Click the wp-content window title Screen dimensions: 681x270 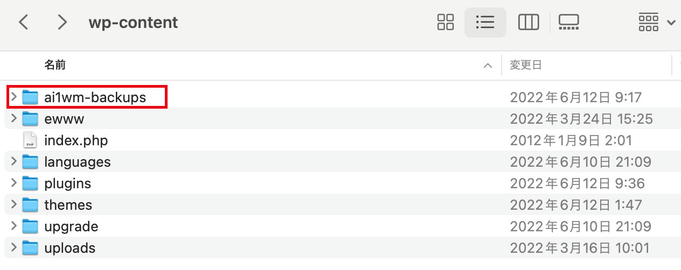pyautogui.click(x=133, y=23)
